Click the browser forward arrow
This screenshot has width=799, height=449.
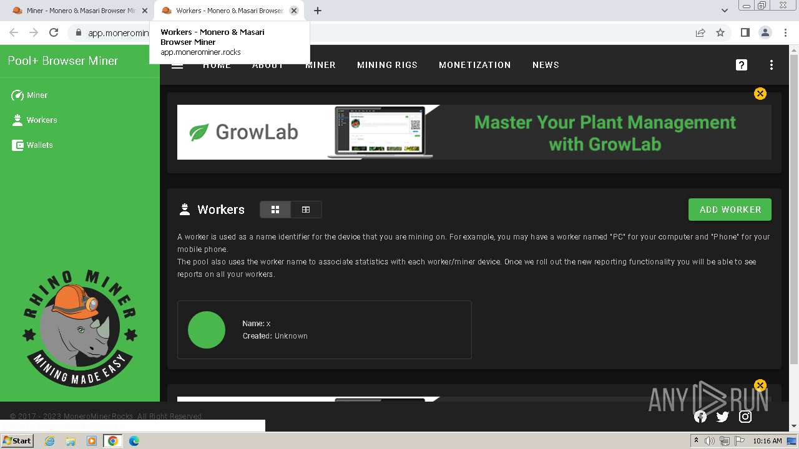point(34,32)
